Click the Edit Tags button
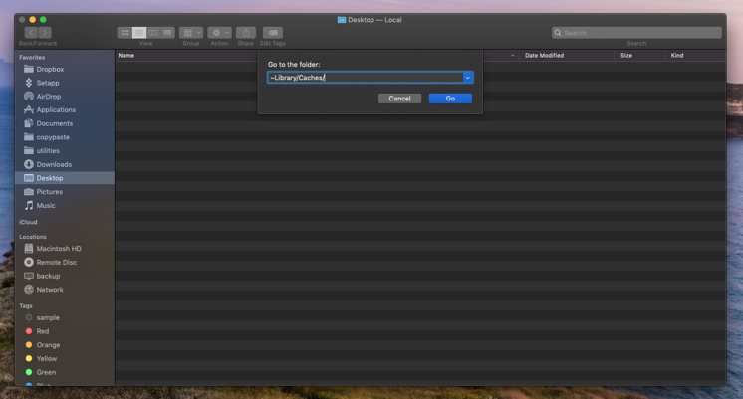Screen dimensions: 743x399 (x=273, y=33)
